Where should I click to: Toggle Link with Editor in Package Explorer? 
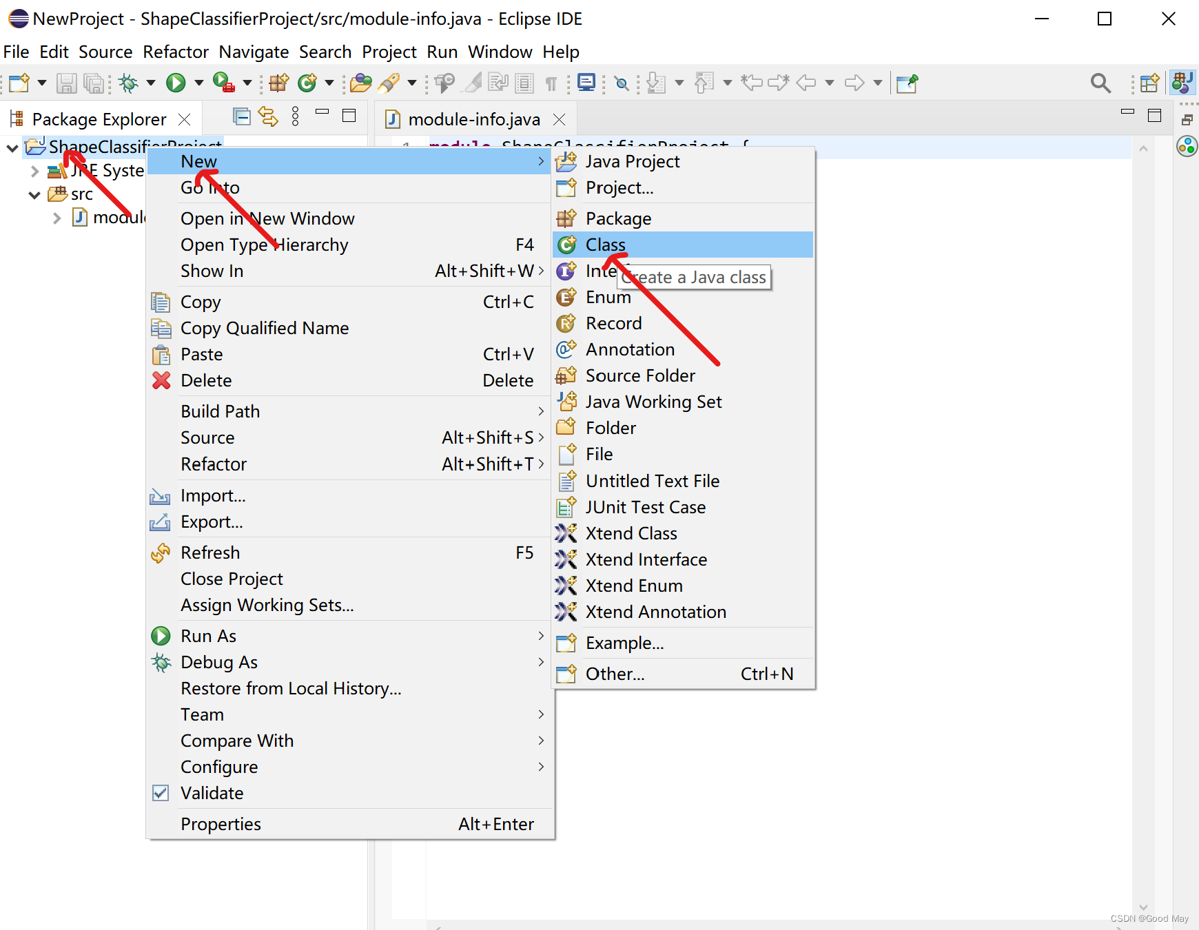click(268, 116)
